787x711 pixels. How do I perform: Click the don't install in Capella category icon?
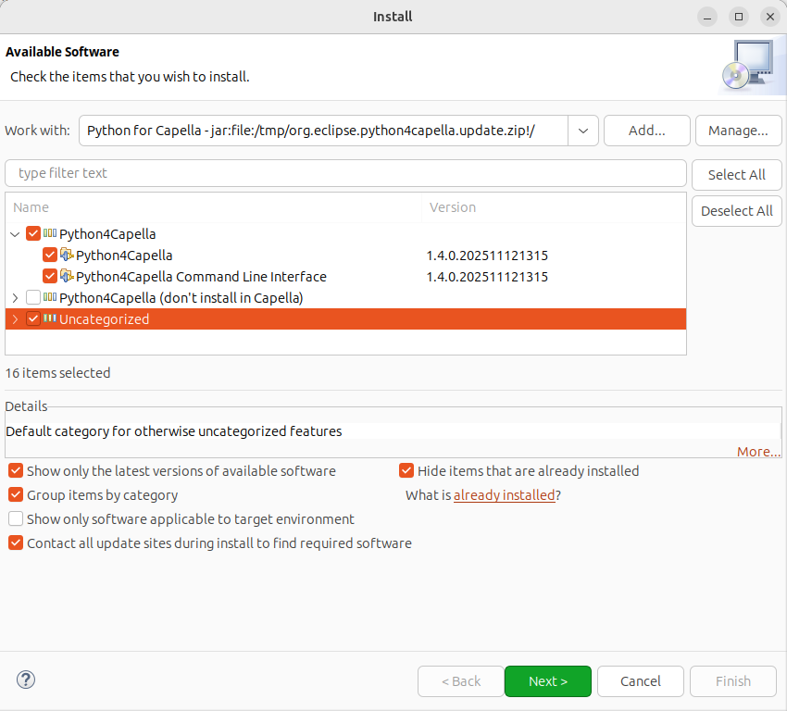tap(50, 297)
